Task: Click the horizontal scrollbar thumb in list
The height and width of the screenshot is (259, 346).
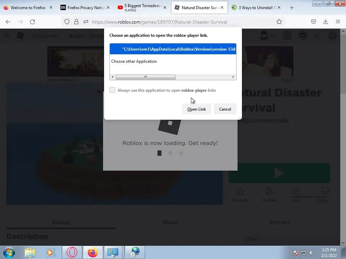Action: 146,77
